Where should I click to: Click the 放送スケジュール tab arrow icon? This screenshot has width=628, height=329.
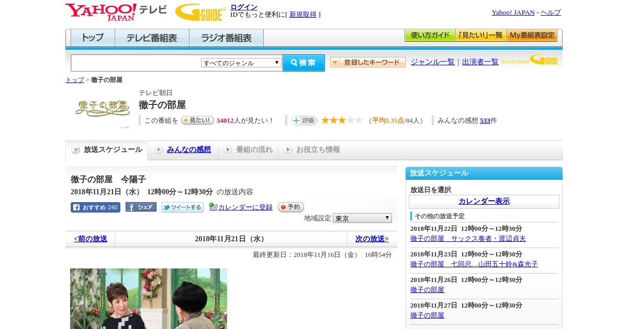[76, 150]
